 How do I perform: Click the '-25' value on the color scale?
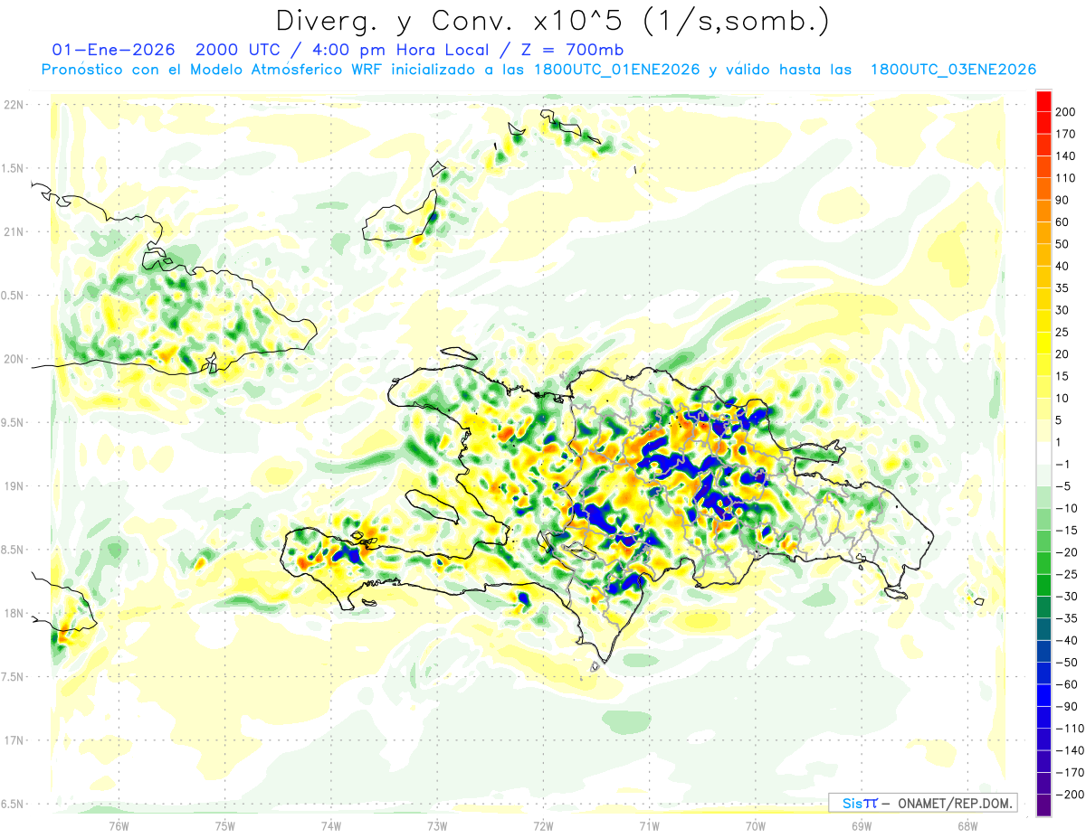(x=1066, y=574)
